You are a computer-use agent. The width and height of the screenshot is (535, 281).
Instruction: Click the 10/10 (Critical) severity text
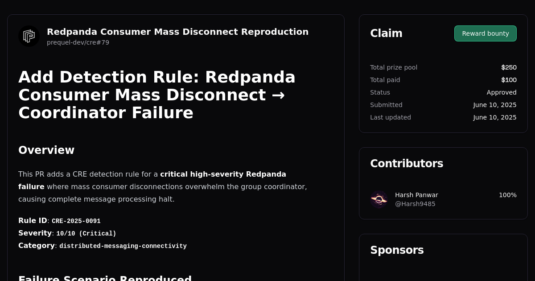[85, 233]
